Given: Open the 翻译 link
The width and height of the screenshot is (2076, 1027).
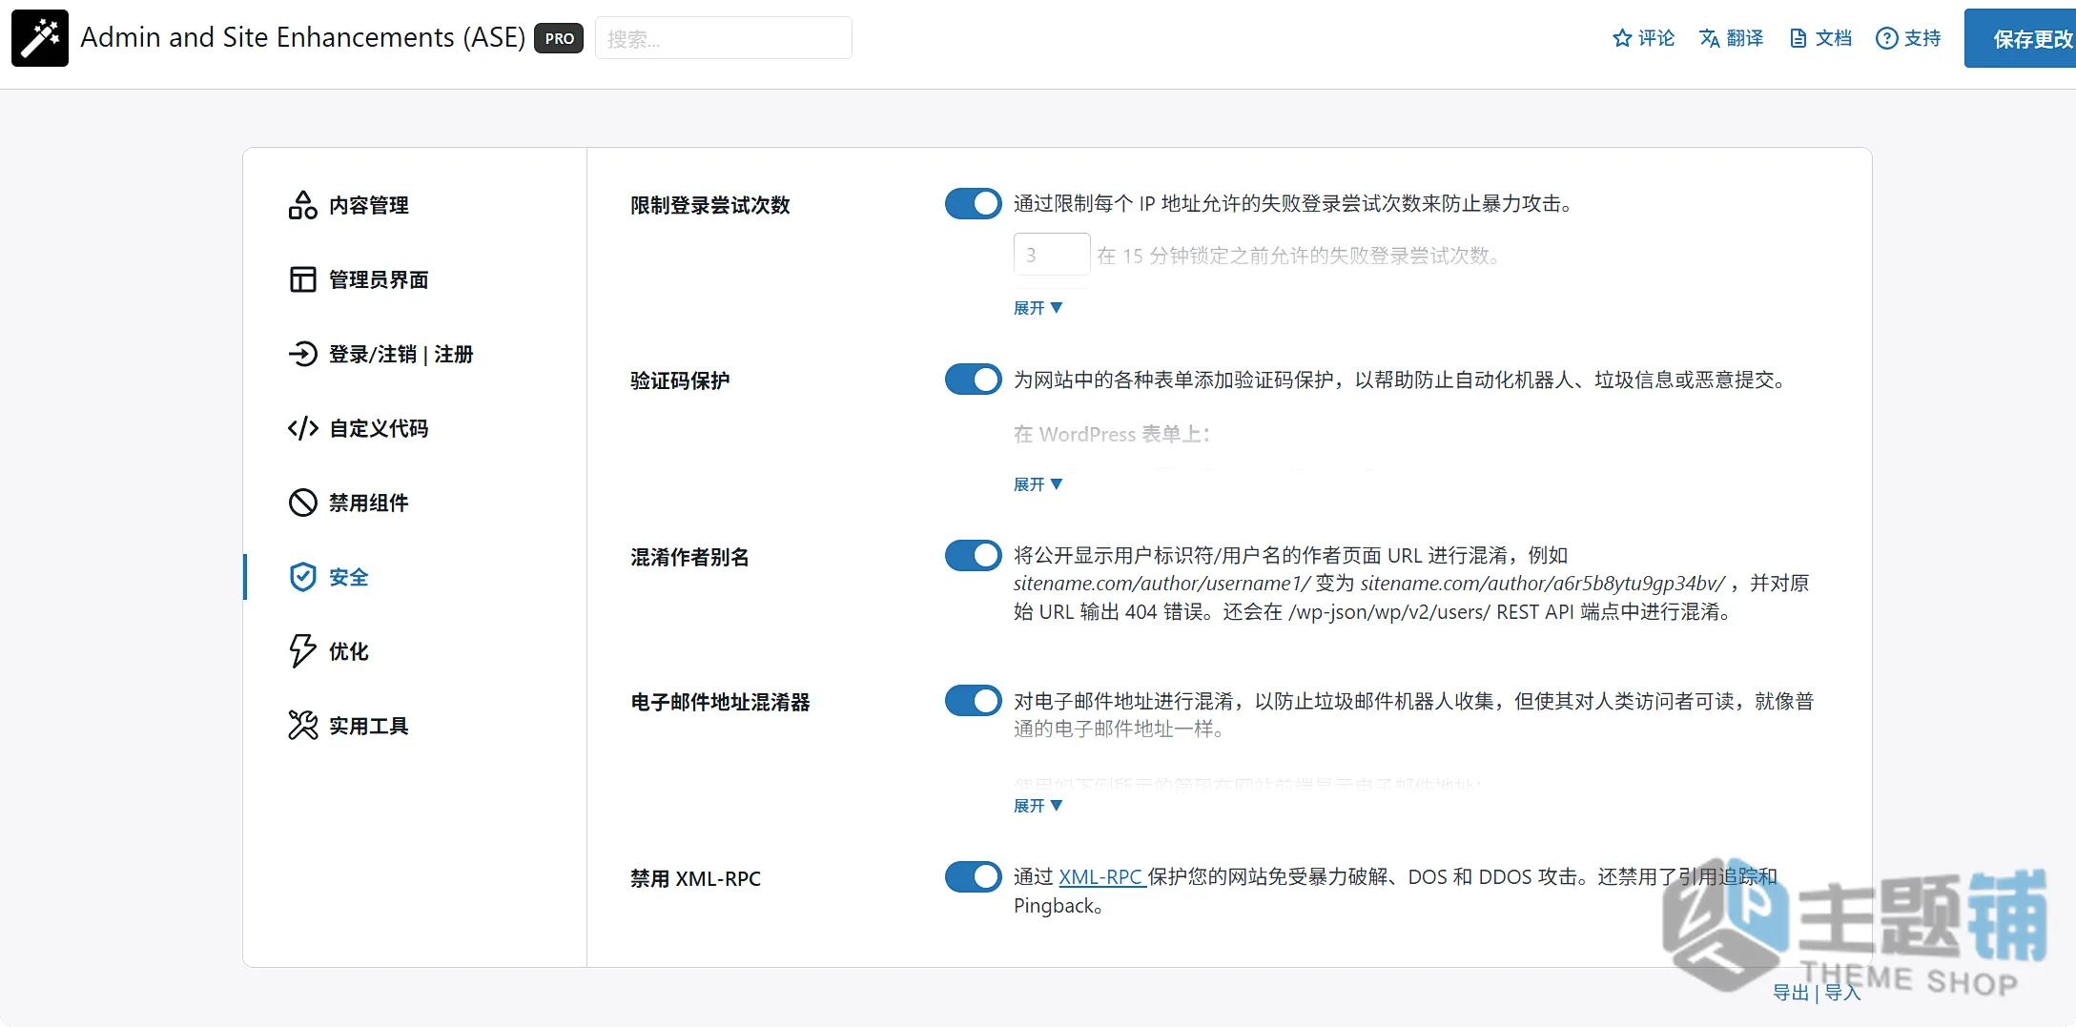Looking at the screenshot, I should tap(1731, 38).
